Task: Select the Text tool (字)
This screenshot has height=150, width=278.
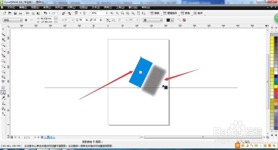Action: [3, 82]
